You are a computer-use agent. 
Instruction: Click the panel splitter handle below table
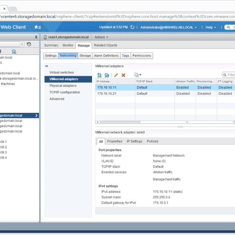coord(180,127)
